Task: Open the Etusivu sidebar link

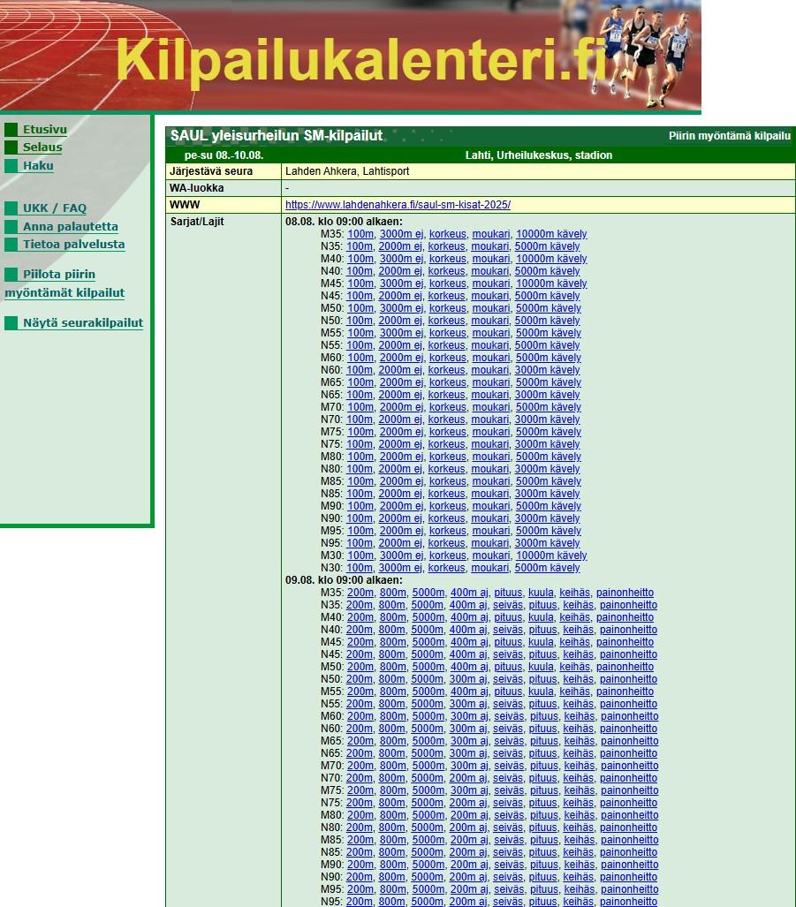Action: tap(44, 130)
